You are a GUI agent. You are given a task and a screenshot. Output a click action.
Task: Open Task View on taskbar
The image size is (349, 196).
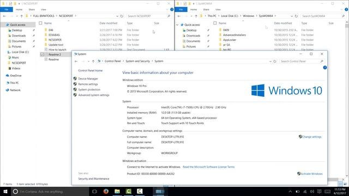coord(94,191)
